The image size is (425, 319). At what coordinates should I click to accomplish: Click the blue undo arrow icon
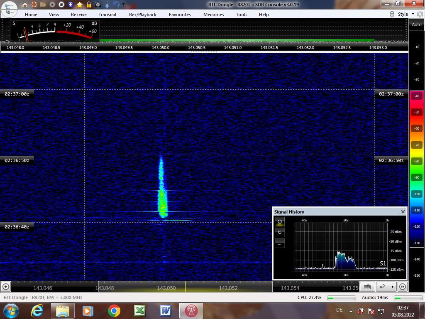point(116,4)
